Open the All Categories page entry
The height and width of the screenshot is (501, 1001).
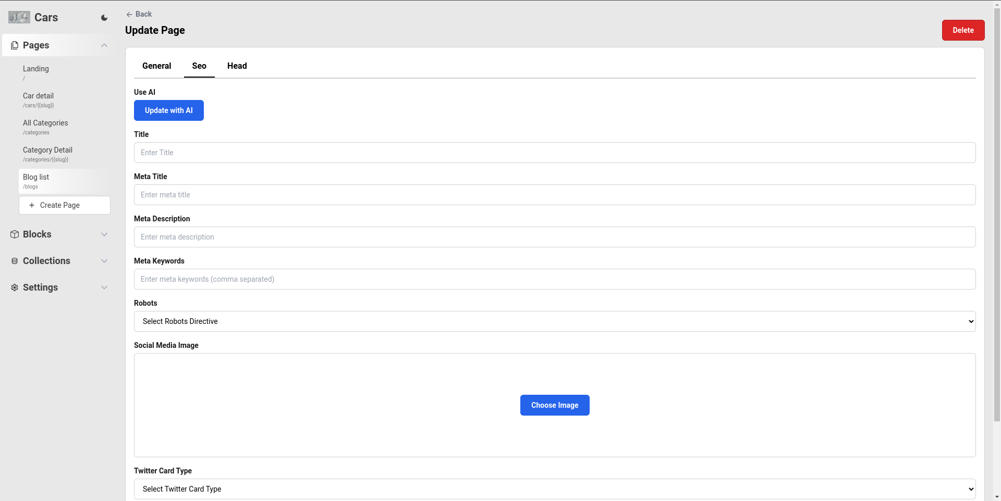click(65, 127)
